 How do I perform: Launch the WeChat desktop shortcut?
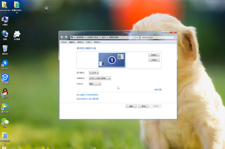[5, 122]
